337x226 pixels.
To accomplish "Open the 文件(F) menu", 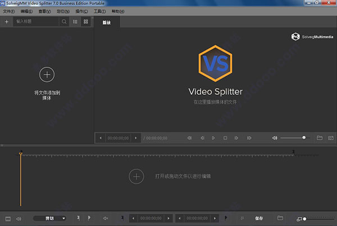I will [9, 11].
